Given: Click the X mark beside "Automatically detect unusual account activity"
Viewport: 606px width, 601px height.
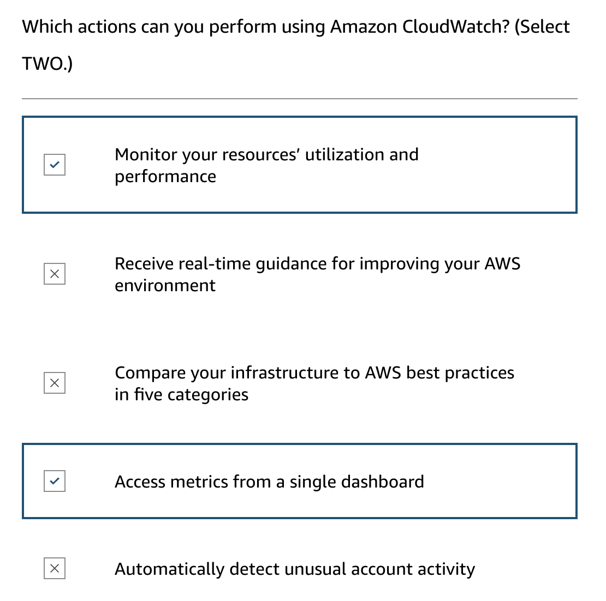Looking at the screenshot, I should (55, 568).
